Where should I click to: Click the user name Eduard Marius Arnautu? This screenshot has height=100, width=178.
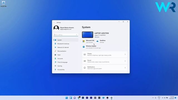[67, 27]
